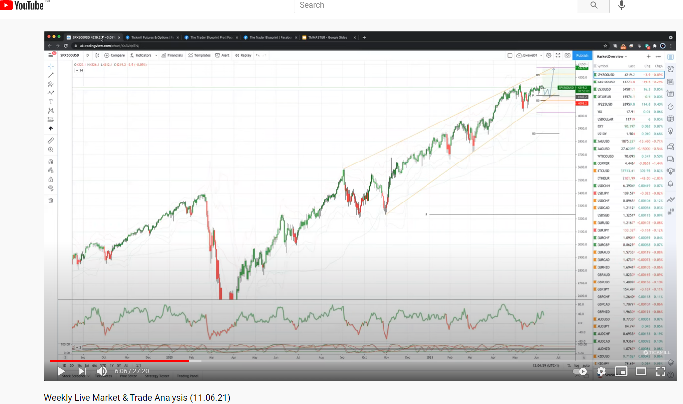Select BTCUSD row in watchlist
Image resolution: width=683 pixels, height=404 pixels.
pyautogui.click(x=629, y=171)
